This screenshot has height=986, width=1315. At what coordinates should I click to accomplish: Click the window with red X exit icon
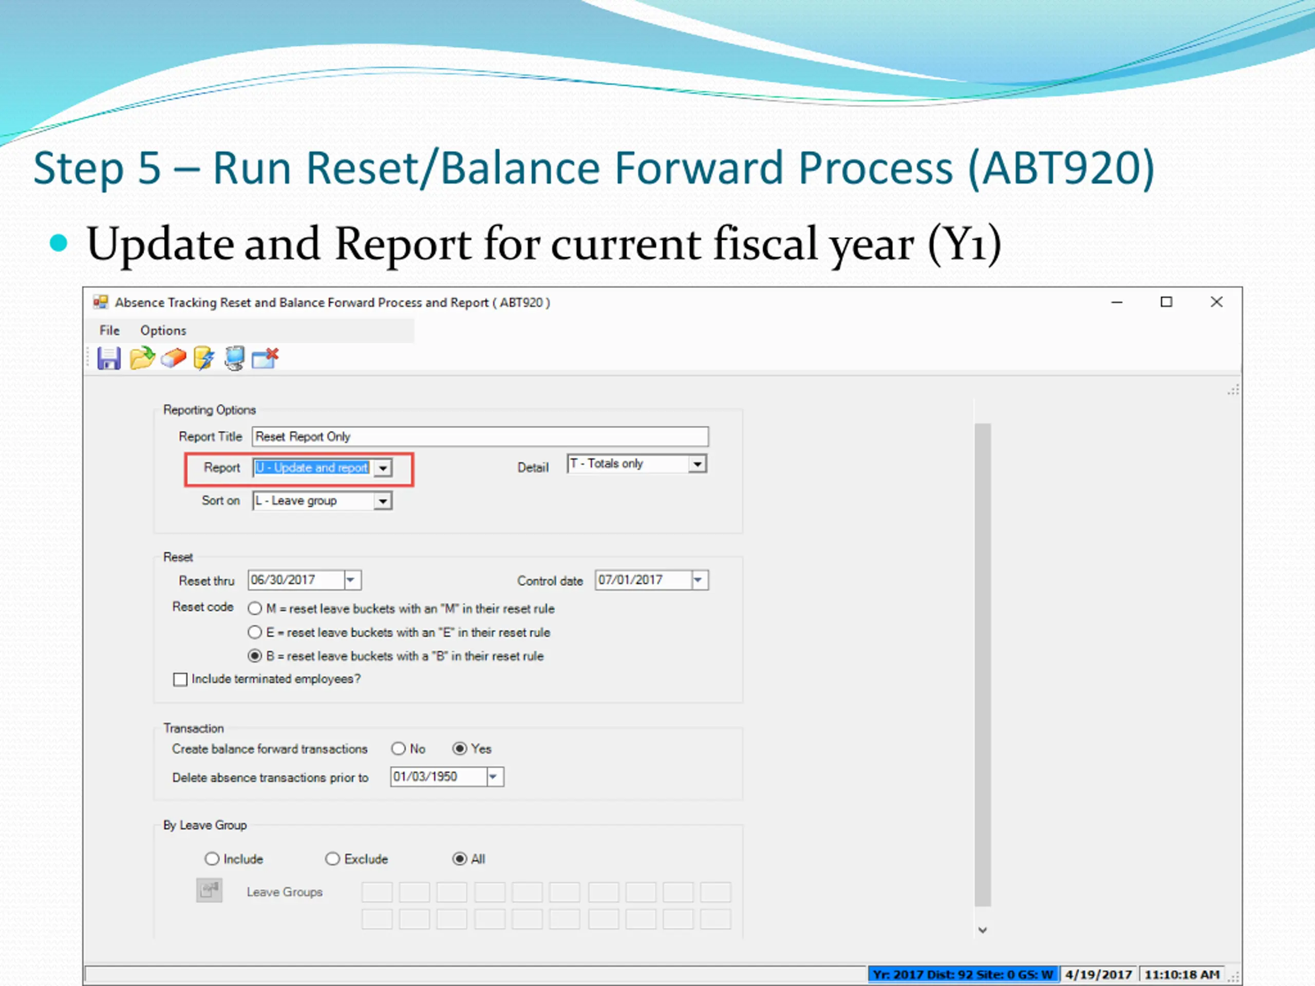pos(265,358)
